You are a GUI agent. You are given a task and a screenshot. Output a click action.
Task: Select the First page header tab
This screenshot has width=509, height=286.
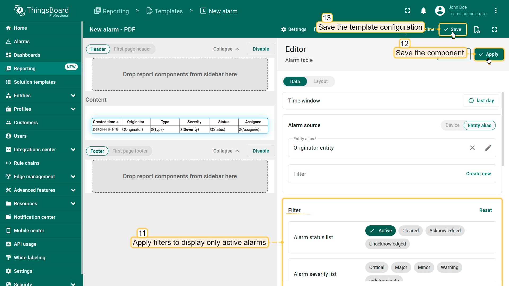[x=132, y=49]
